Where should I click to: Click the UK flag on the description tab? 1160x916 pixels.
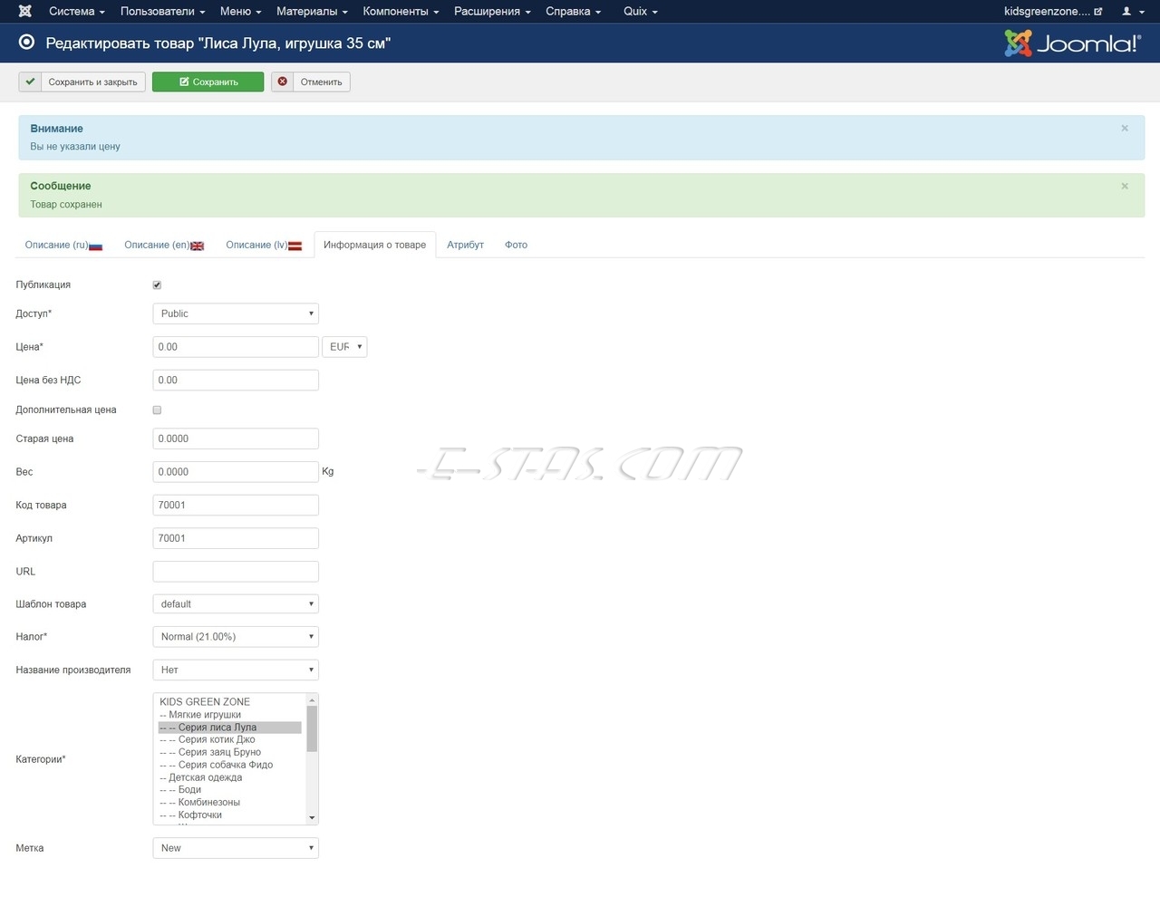tap(197, 246)
